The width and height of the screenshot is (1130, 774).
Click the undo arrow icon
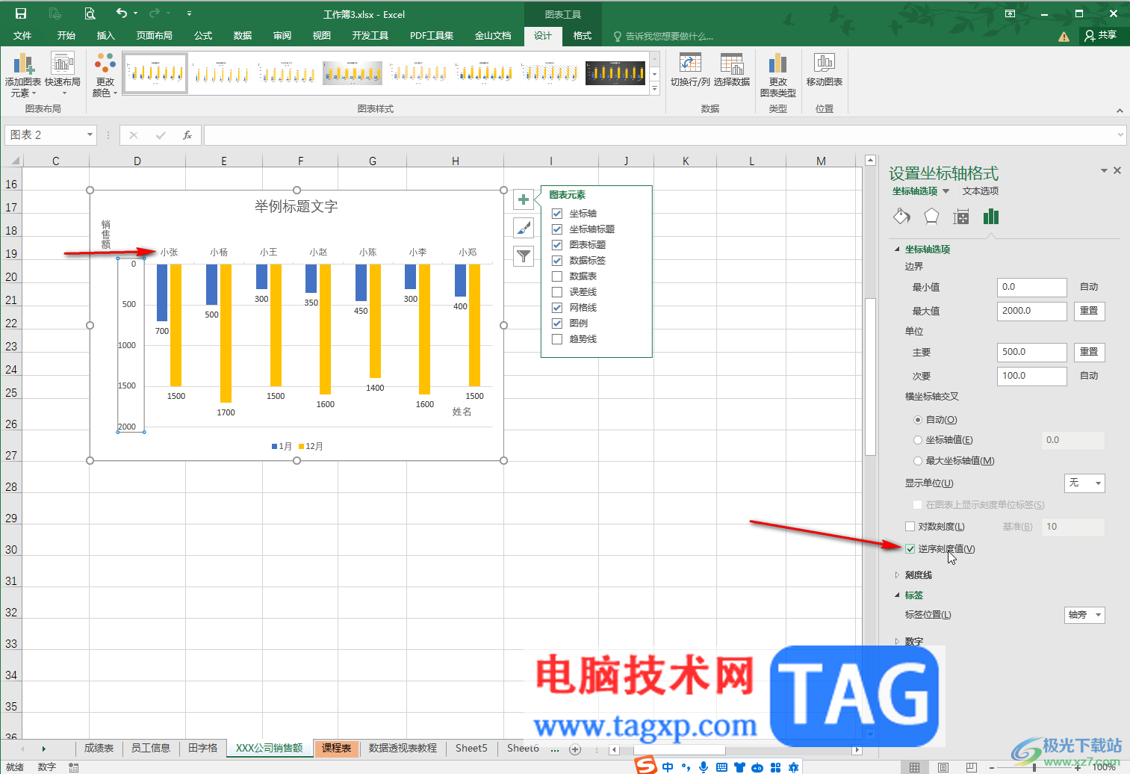(x=122, y=13)
